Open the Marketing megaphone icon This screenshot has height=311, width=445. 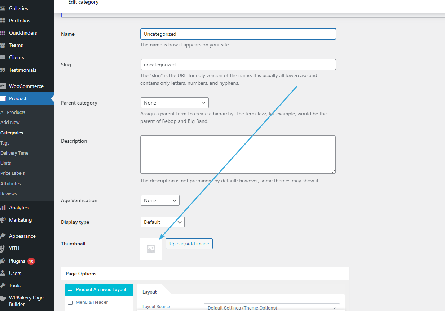3,220
